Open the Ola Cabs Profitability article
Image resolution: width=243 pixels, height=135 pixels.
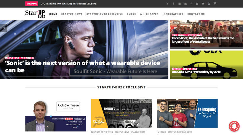[196, 72]
